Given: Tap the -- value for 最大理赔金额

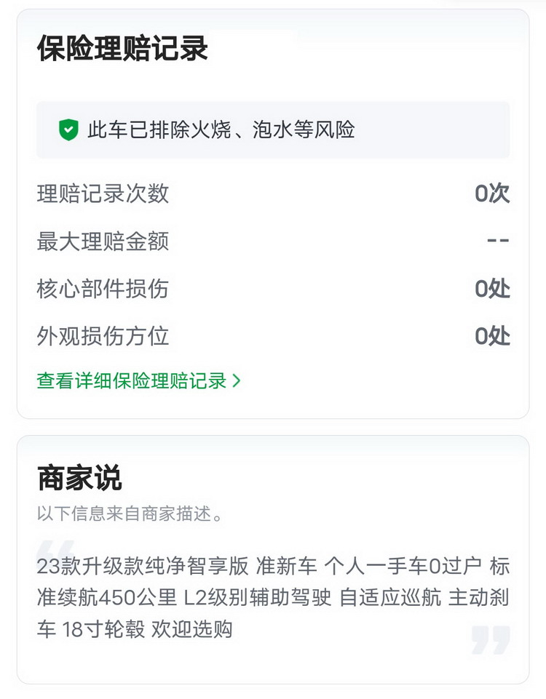Looking at the screenshot, I should pos(498,241).
